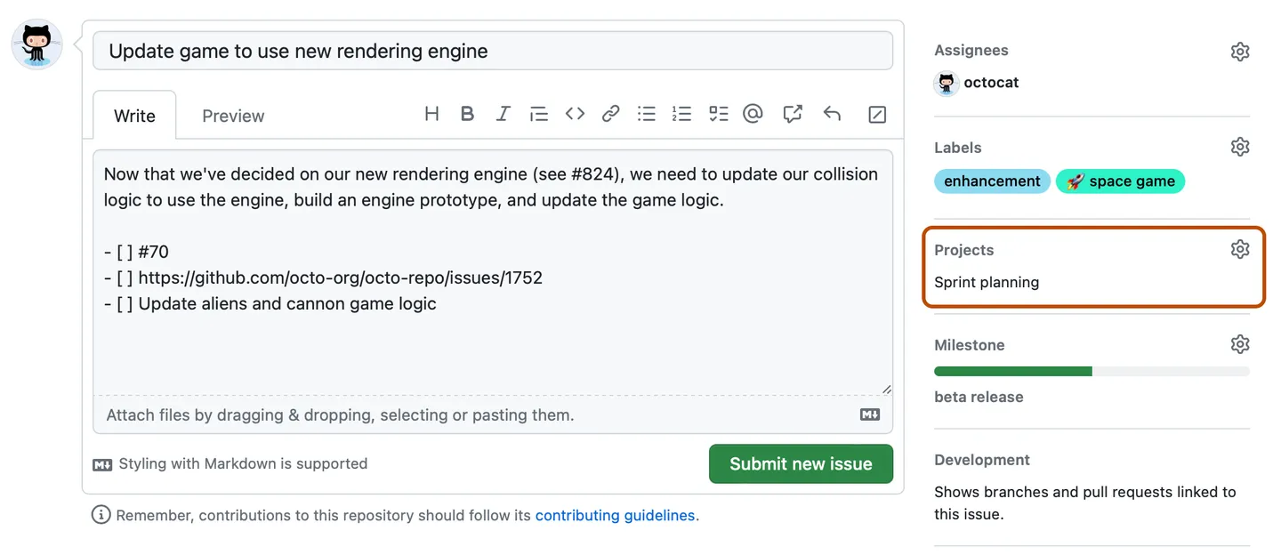Apply italic formatting icon
1281x555 pixels.
[x=503, y=114]
